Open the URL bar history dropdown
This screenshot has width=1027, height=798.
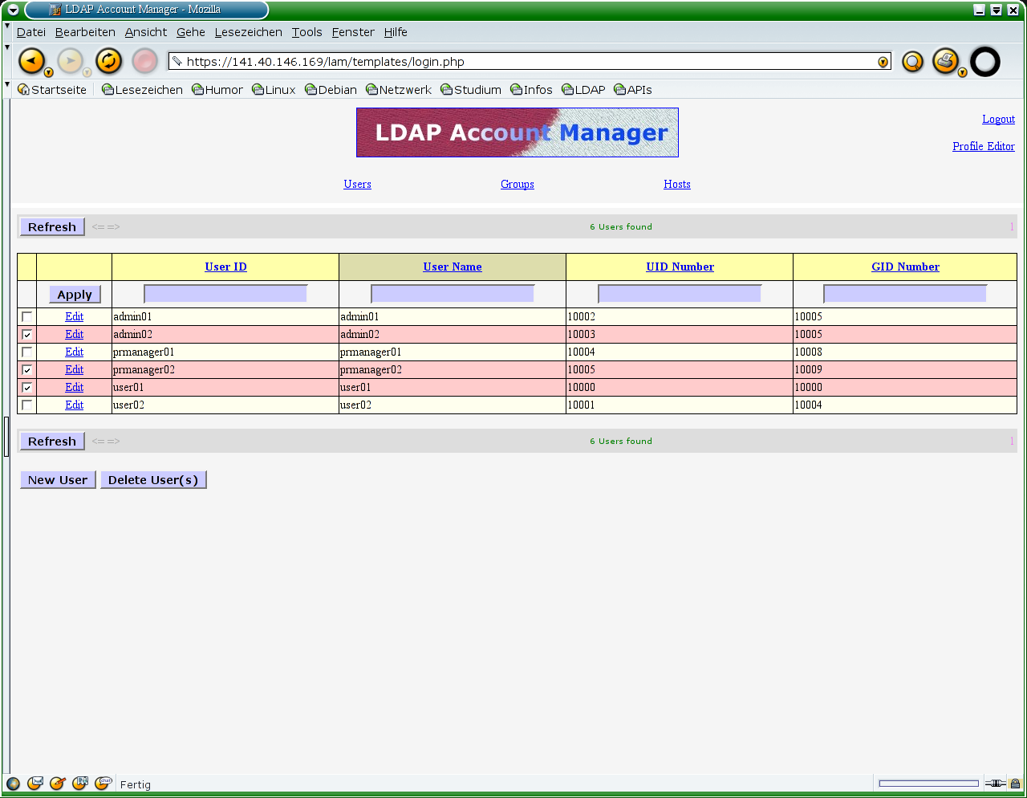pyautogui.click(x=883, y=62)
